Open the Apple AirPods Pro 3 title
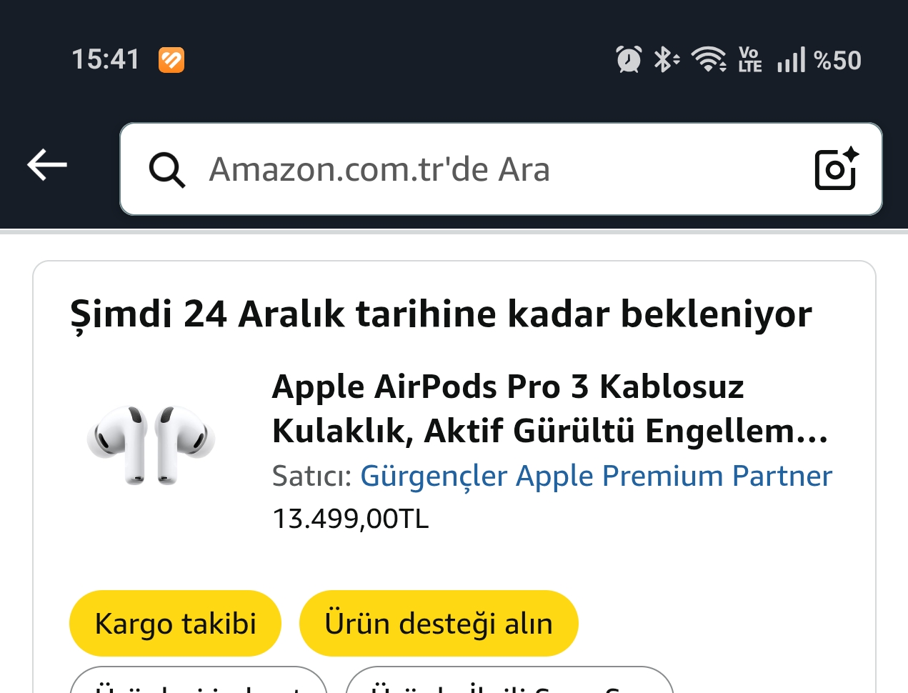Viewport: 908px width, 693px height. 550,409
